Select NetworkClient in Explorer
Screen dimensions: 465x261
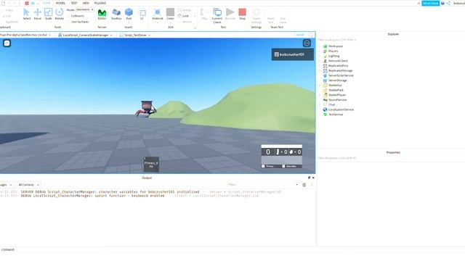tap(338, 61)
